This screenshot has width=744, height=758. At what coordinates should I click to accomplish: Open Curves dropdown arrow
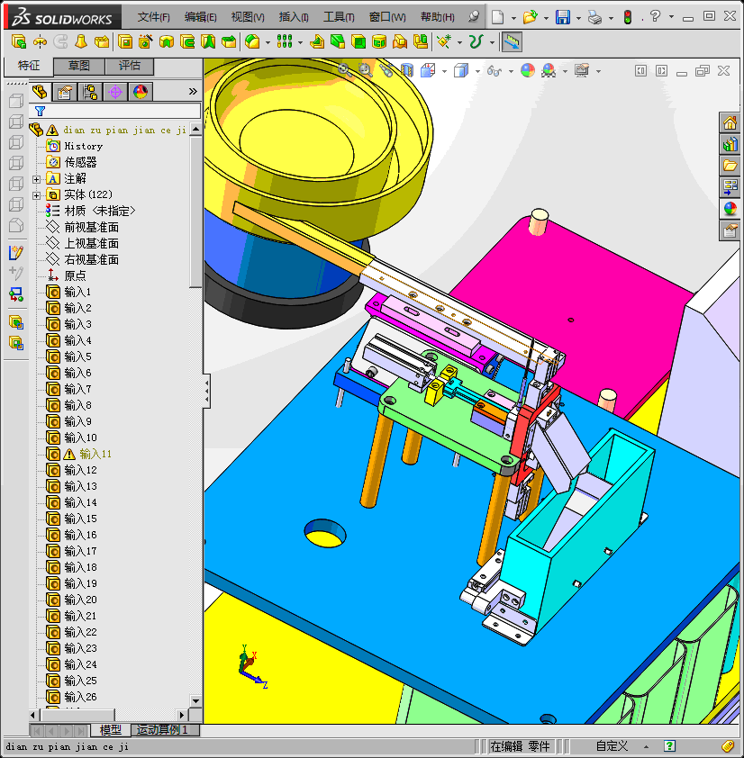(492, 42)
